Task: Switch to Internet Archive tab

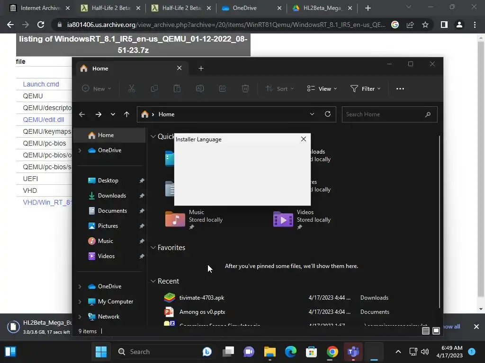Action: [40, 8]
